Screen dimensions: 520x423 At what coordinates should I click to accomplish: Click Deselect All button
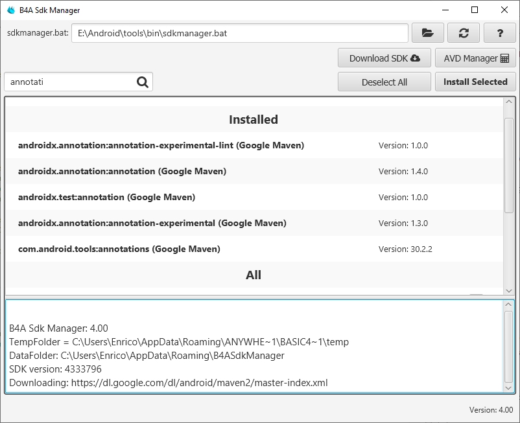tap(384, 82)
